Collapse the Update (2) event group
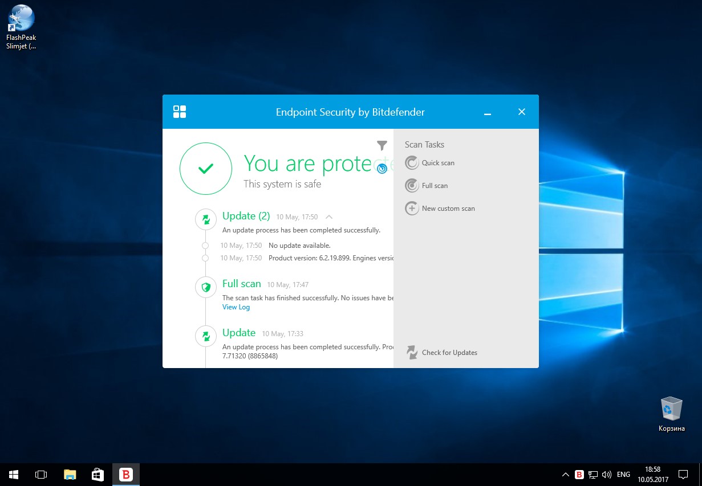The height and width of the screenshot is (486, 702). point(328,217)
